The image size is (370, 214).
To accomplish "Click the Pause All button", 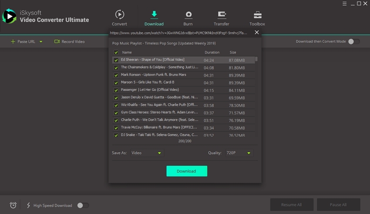I will [x=338, y=204].
